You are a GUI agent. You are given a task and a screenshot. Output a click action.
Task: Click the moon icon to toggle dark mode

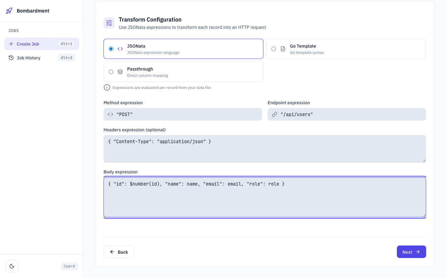(11, 266)
